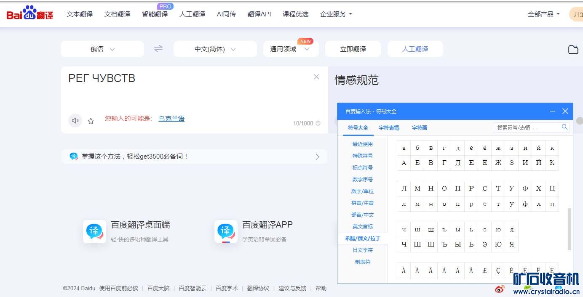Click the speaker icon to hear pronunciation
Image resolution: width=583 pixels, height=297 pixels.
[75, 121]
